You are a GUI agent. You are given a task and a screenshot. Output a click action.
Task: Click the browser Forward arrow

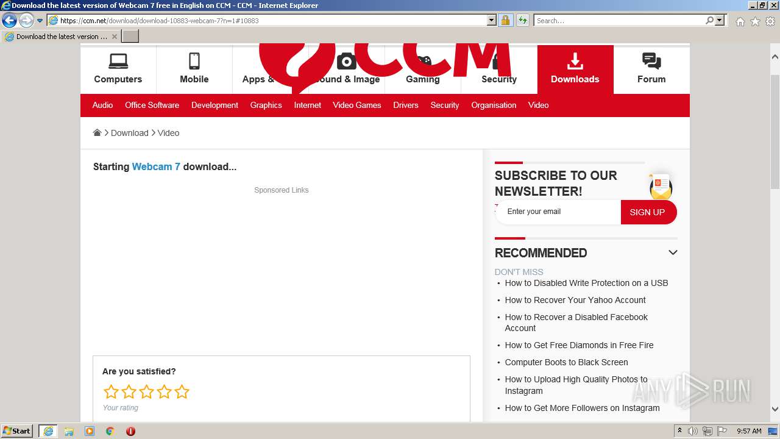[x=26, y=21]
